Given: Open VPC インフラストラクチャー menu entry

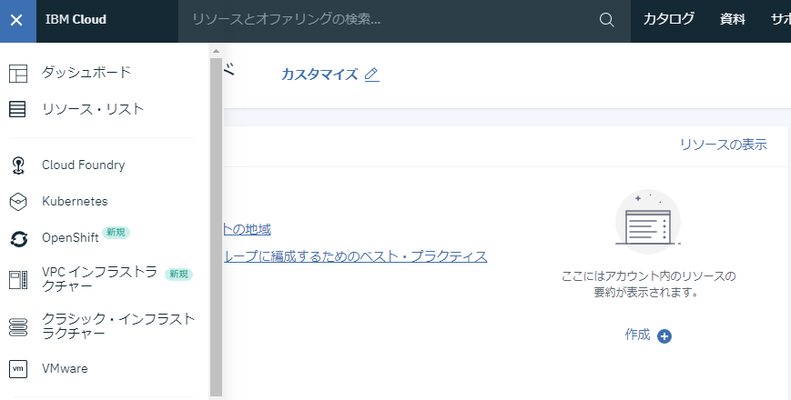Looking at the screenshot, I should [x=100, y=279].
